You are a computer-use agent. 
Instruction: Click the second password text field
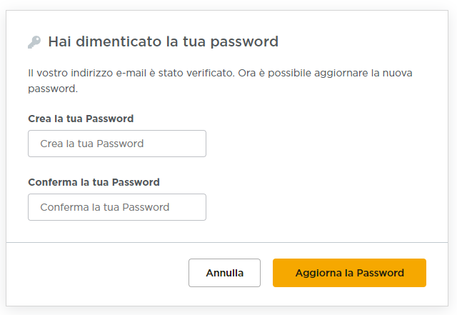[117, 207]
